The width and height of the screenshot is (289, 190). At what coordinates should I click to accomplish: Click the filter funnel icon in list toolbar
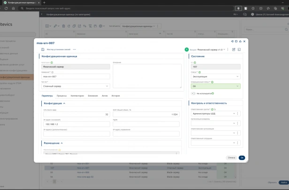[x=90, y=26]
